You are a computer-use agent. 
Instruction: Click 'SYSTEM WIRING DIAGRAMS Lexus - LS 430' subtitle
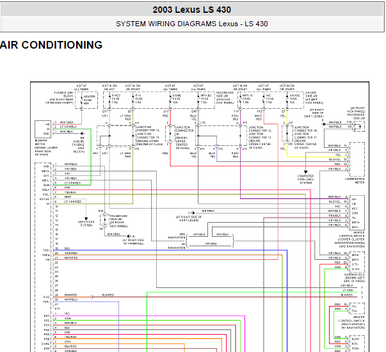point(192,24)
